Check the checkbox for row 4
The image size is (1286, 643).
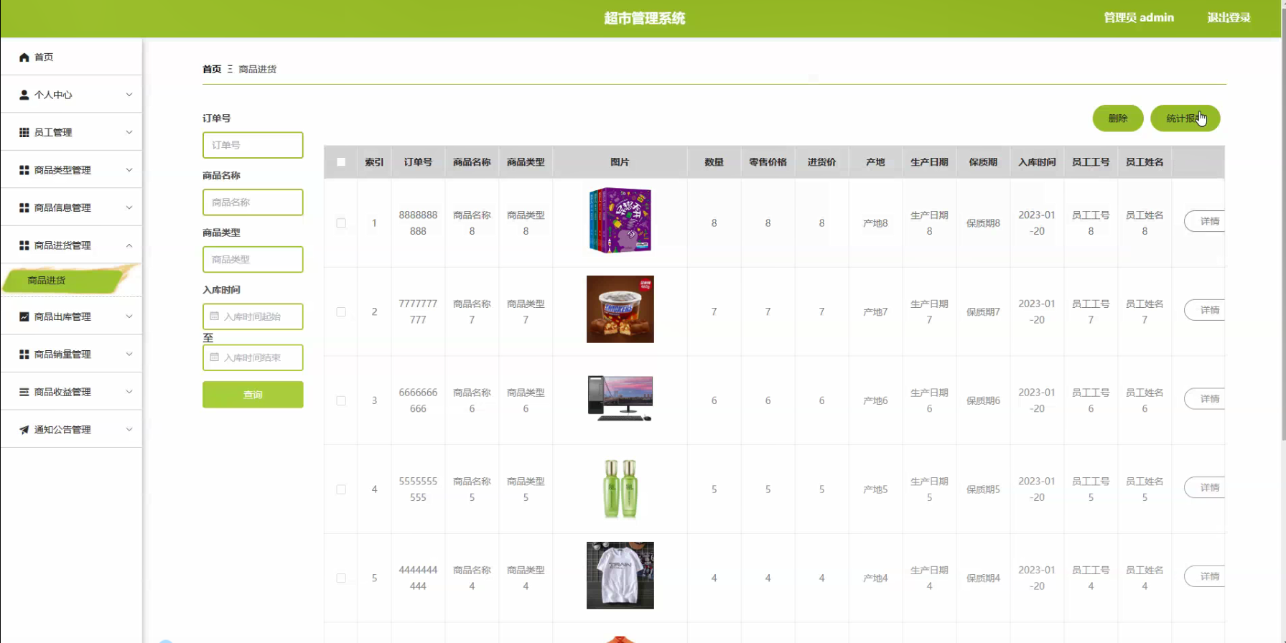pyautogui.click(x=341, y=489)
